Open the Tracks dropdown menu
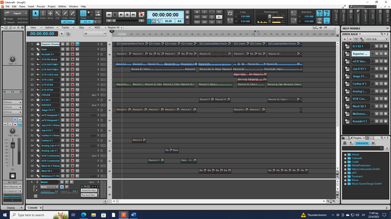The image size is (391, 219). [x=68, y=28]
